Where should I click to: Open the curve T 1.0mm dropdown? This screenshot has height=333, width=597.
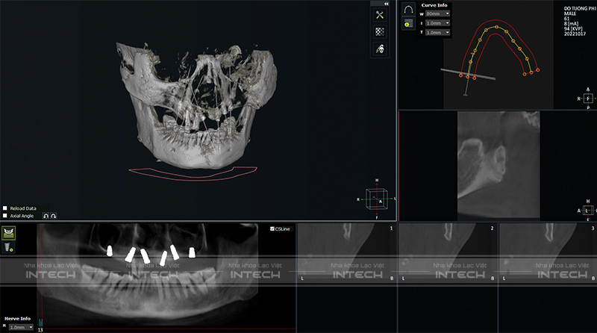point(437,33)
